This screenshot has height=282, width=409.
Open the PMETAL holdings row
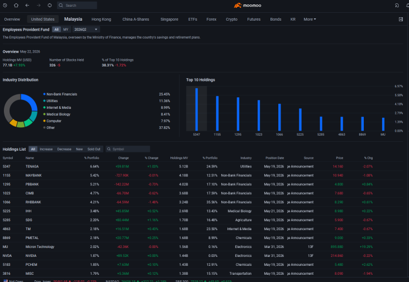coord(203,238)
